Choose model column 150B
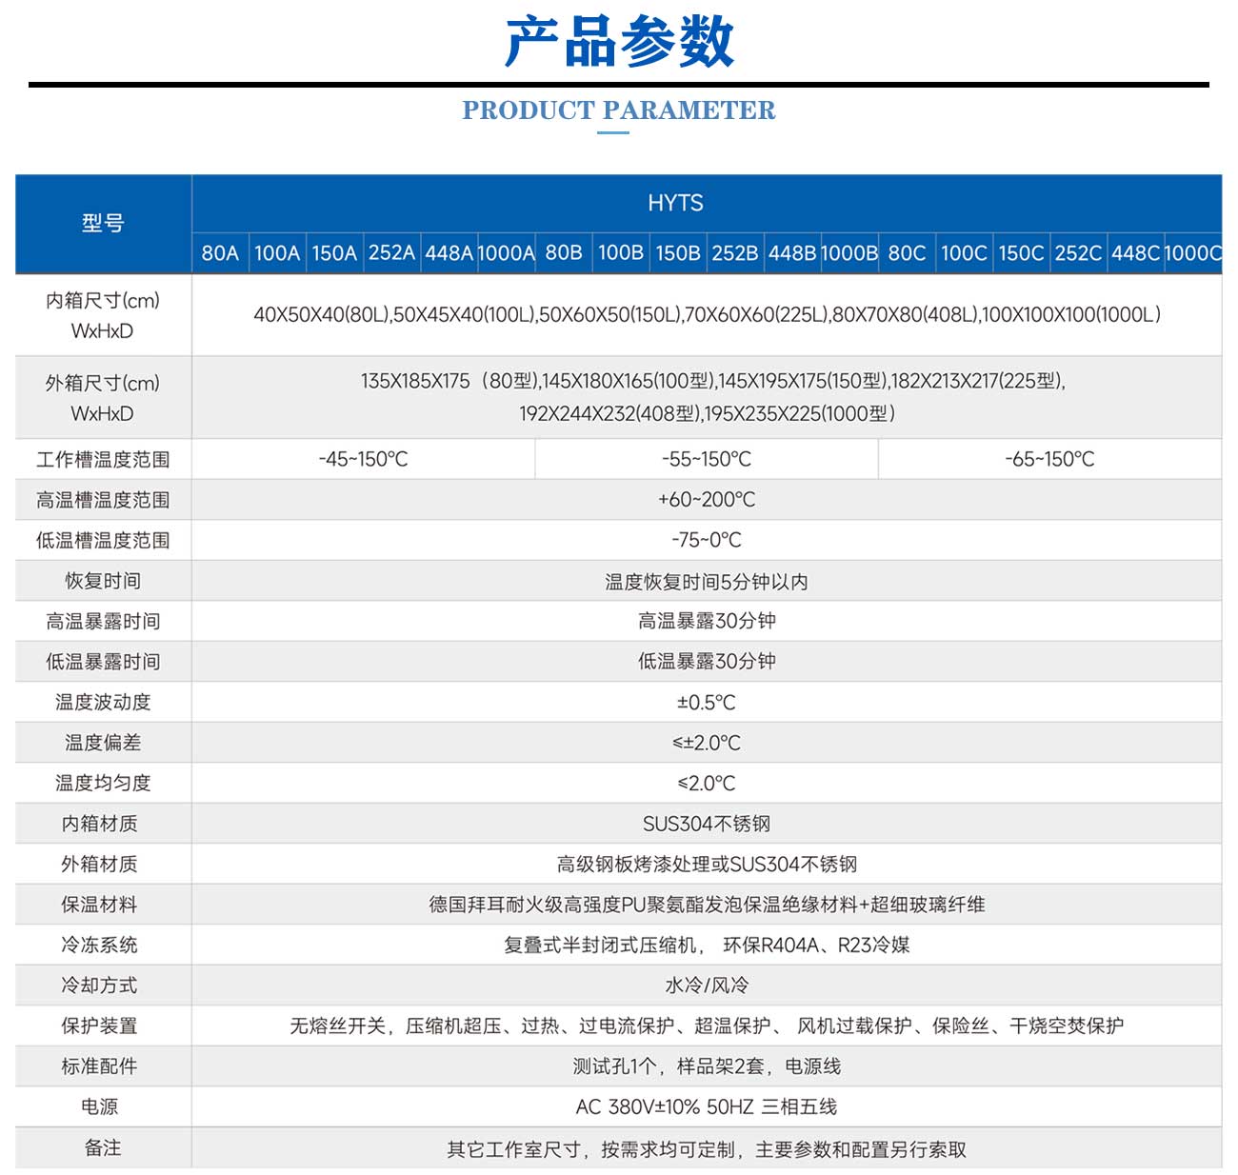Viewport: 1238px width, 1175px height. 678,253
